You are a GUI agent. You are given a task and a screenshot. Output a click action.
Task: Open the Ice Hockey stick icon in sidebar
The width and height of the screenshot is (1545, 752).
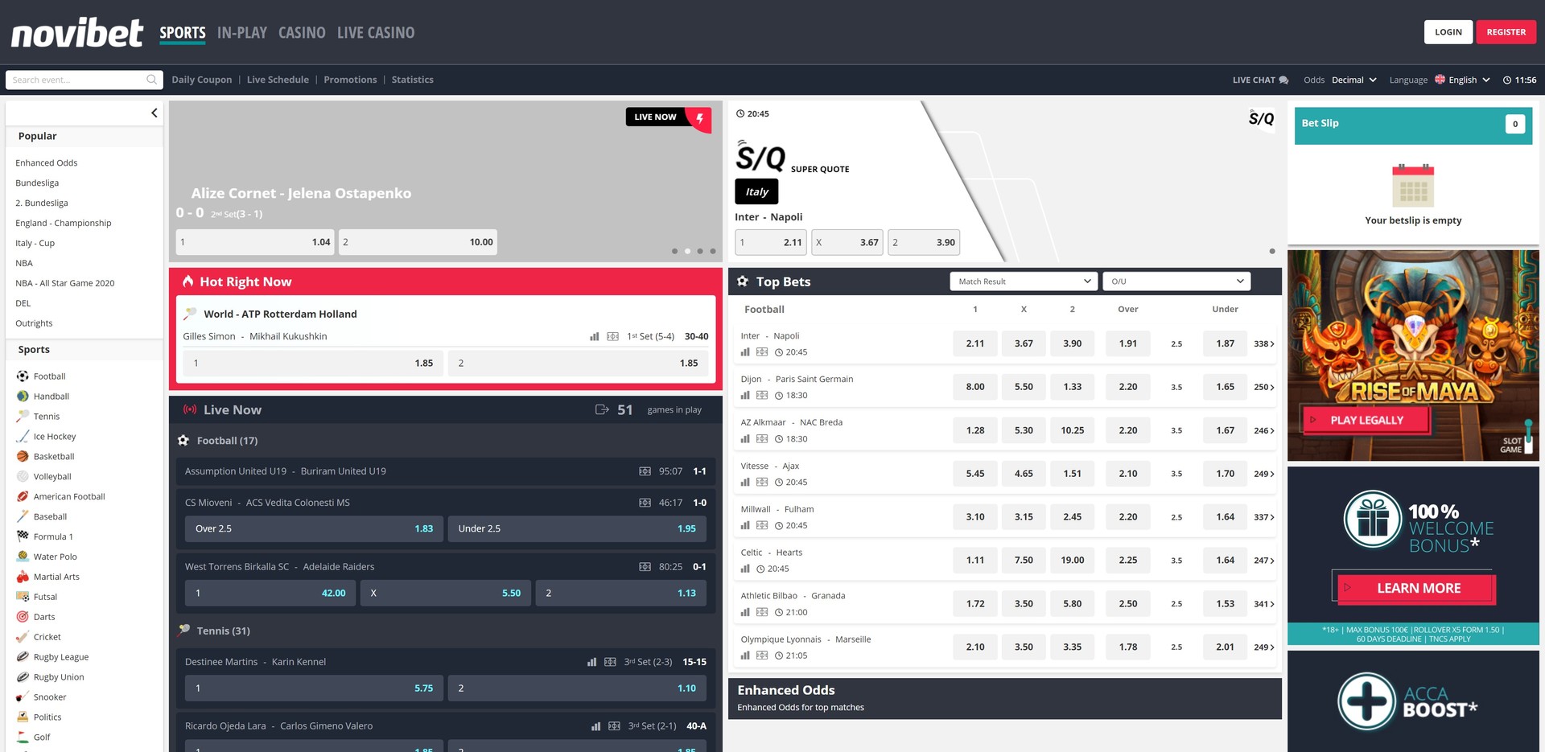23,437
